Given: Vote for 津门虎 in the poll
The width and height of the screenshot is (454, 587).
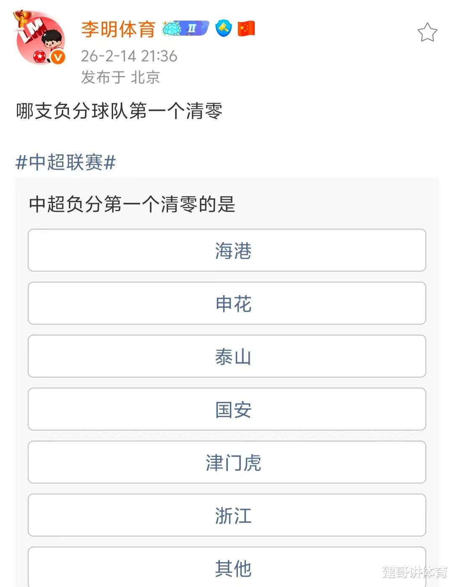Looking at the screenshot, I should click(227, 462).
